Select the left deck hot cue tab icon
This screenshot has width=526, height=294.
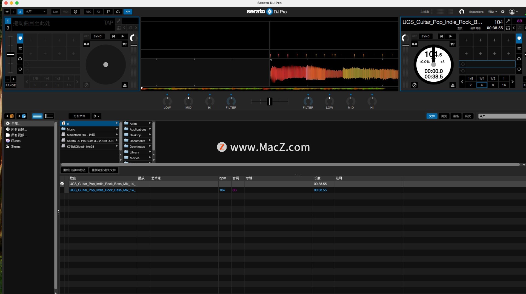pos(20,39)
